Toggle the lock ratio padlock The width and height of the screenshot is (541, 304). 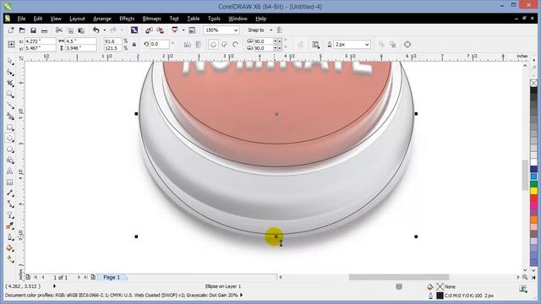point(134,45)
